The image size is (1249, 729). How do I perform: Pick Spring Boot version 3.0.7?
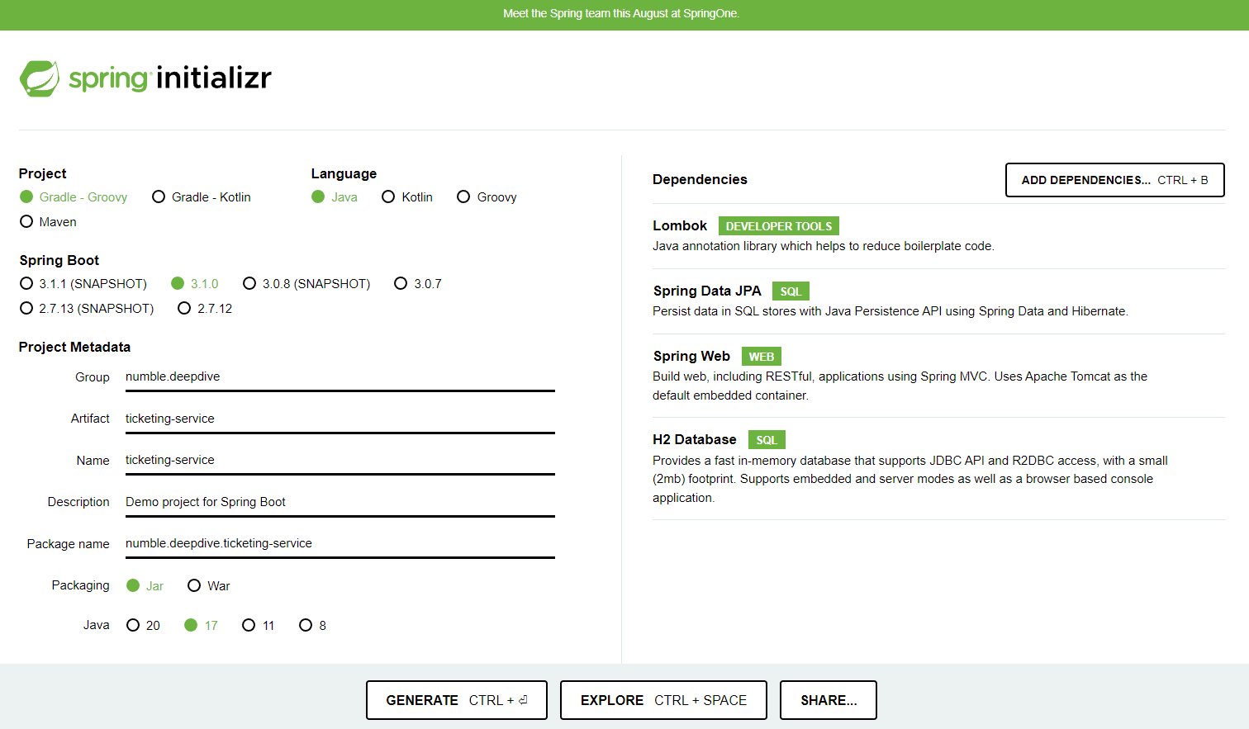pyautogui.click(x=418, y=283)
